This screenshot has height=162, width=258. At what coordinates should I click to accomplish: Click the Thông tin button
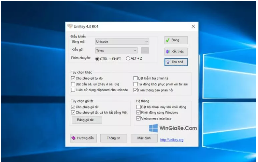coord(114,138)
